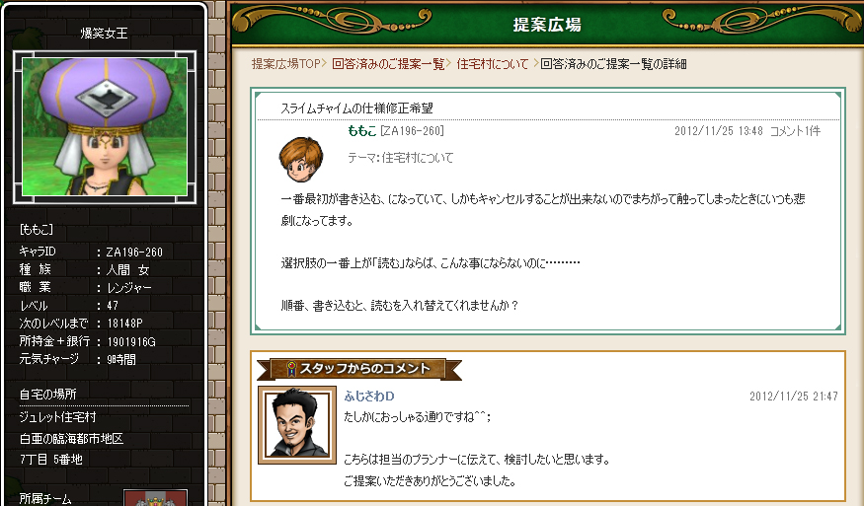Click the コメント1件 comment count

pyautogui.click(x=795, y=131)
